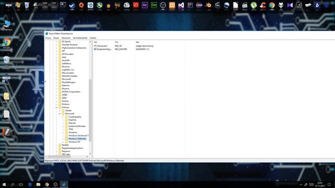Viewport: 335px width, 188px height.
Task: Click the tree scrollbar down arrow
Action: [x=90, y=154]
